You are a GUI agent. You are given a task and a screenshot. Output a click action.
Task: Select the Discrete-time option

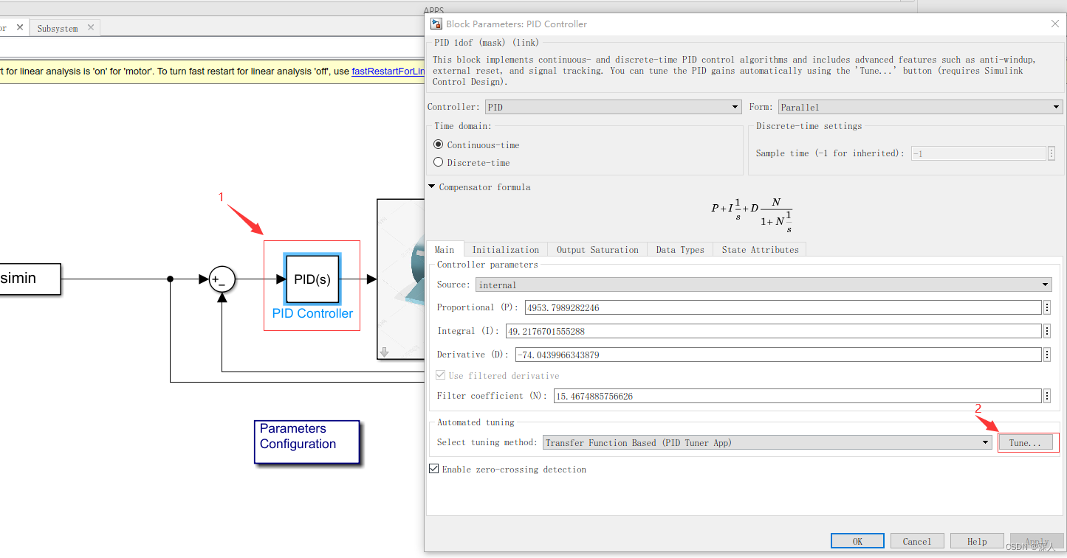439,162
